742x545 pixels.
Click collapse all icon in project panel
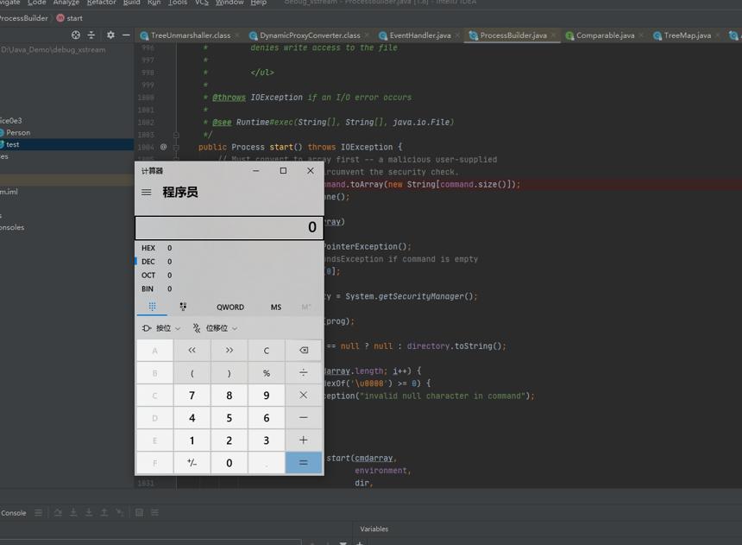click(91, 35)
